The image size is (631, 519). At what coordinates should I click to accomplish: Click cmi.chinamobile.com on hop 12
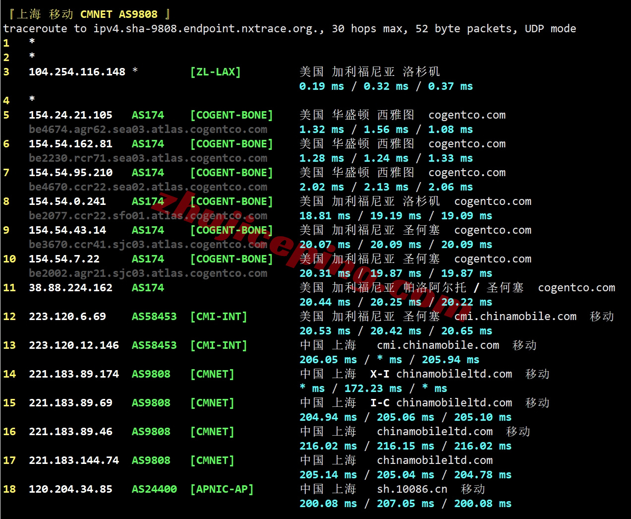[516, 317]
